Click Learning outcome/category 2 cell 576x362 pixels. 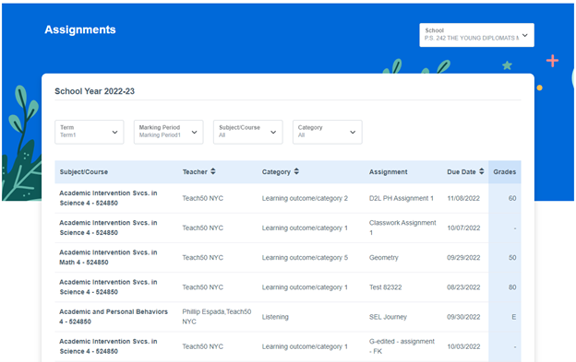[x=305, y=198]
